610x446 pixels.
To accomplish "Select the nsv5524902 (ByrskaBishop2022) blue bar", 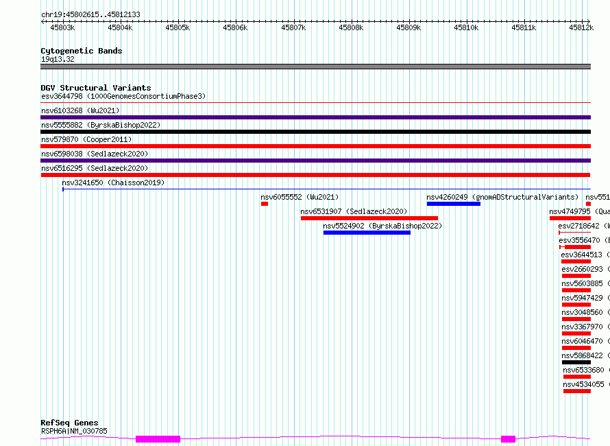I will (x=367, y=233).
